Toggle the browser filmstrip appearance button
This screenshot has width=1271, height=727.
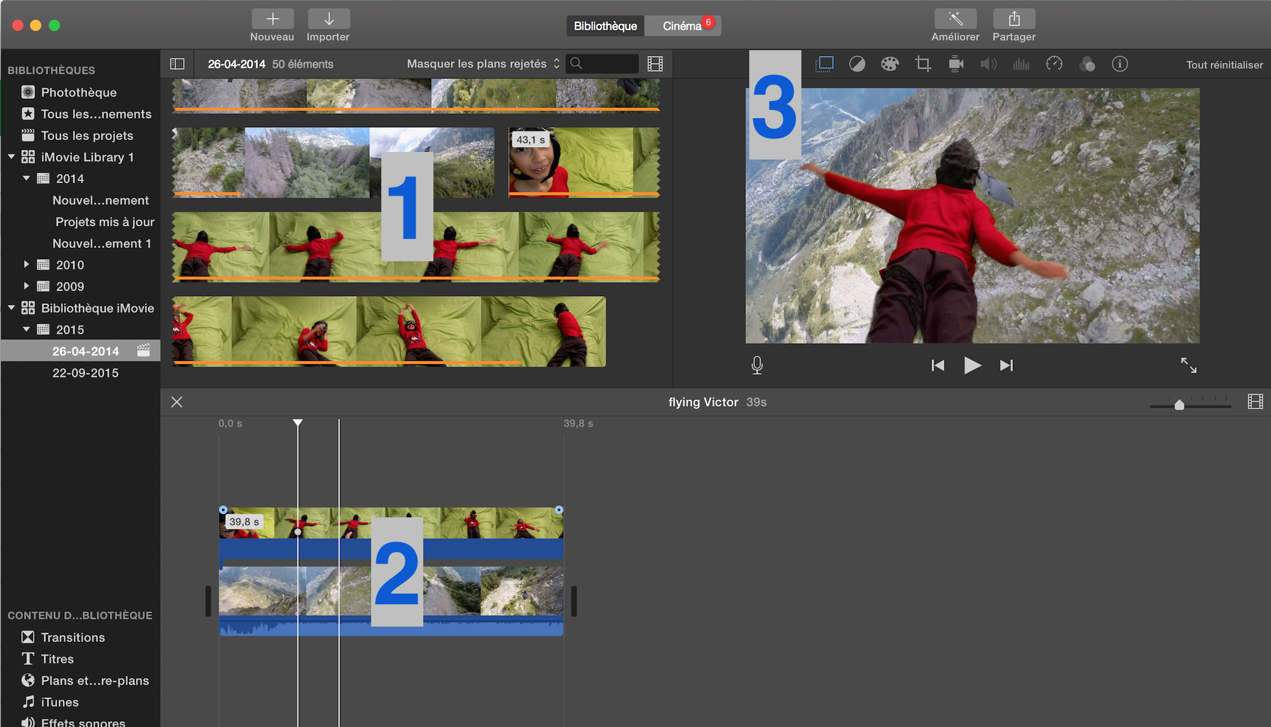tap(655, 64)
